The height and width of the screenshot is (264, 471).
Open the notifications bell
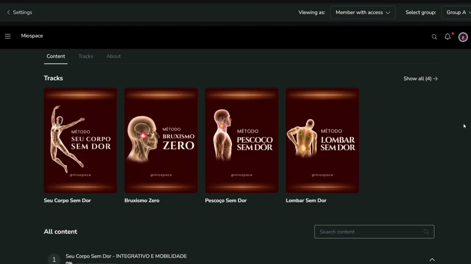(x=447, y=36)
